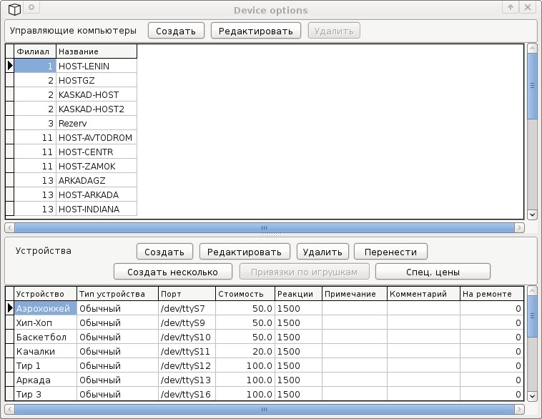The height and width of the screenshot is (419, 542).
Task: Click down arrow of computers list scrollbar
Action: coord(531,214)
